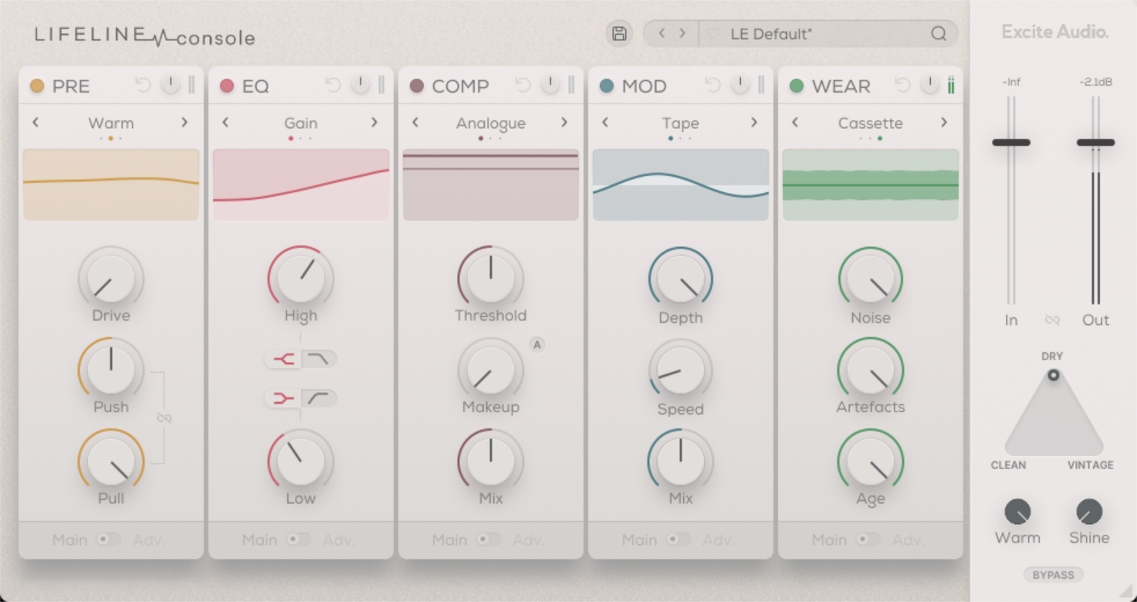Screen dimensions: 1137x602
Task: Select next MOD mode after Tape
Action: click(x=754, y=122)
